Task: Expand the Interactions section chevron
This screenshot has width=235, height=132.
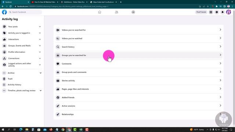Action: [x=40, y=39]
